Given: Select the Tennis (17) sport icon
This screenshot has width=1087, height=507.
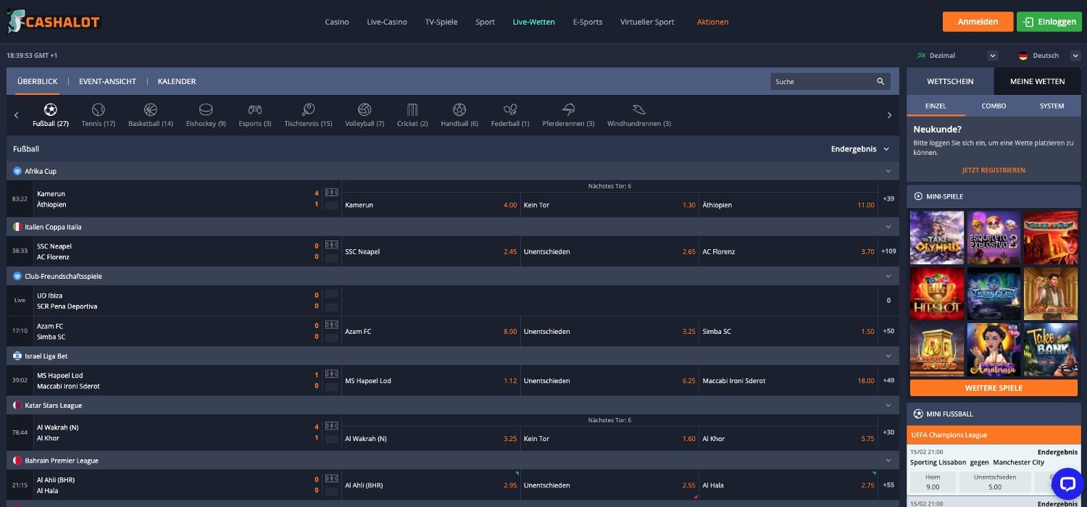Looking at the screenshot, I should pyautogui.click(x=99, y=110).
